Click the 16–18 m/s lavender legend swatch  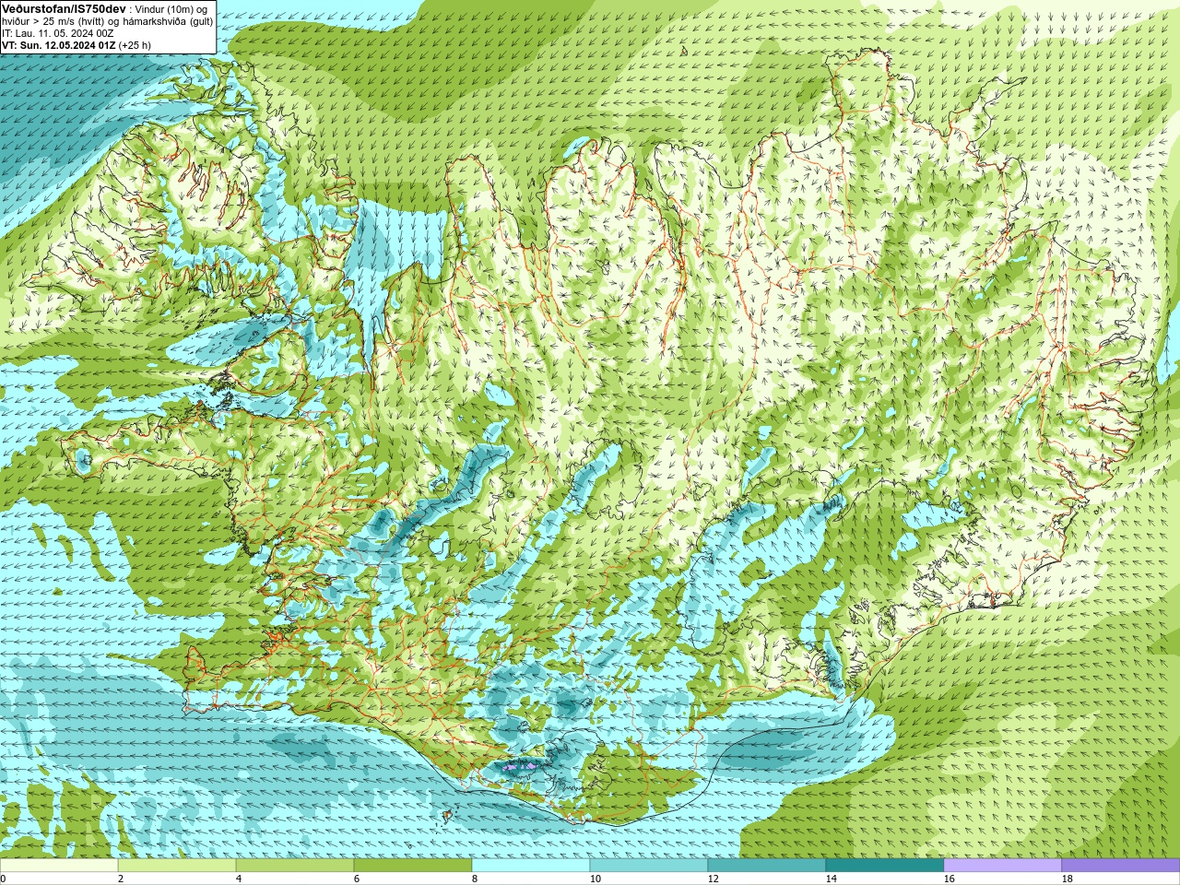click(1003, 866)
